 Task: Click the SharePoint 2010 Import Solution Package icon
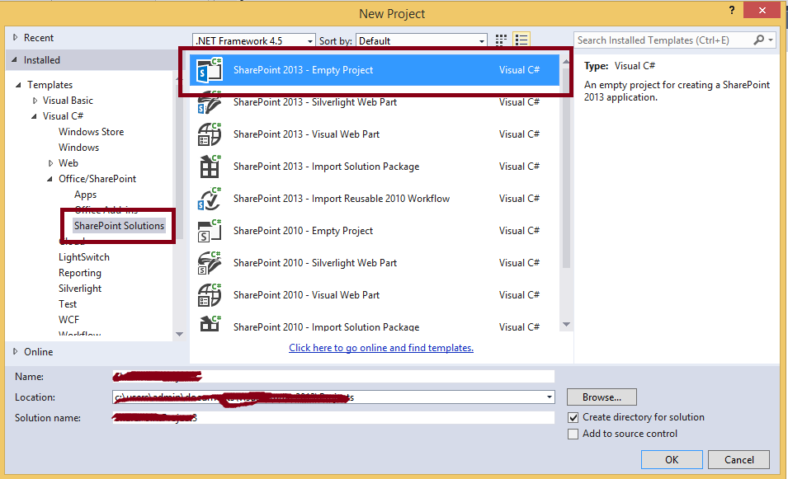pyautogui.click(x=209, y=323)
